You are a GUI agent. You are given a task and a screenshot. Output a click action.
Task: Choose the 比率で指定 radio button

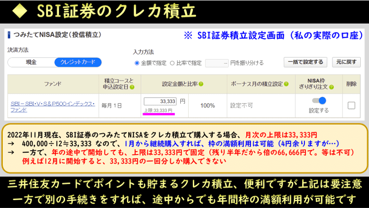[x=172, y=63]
